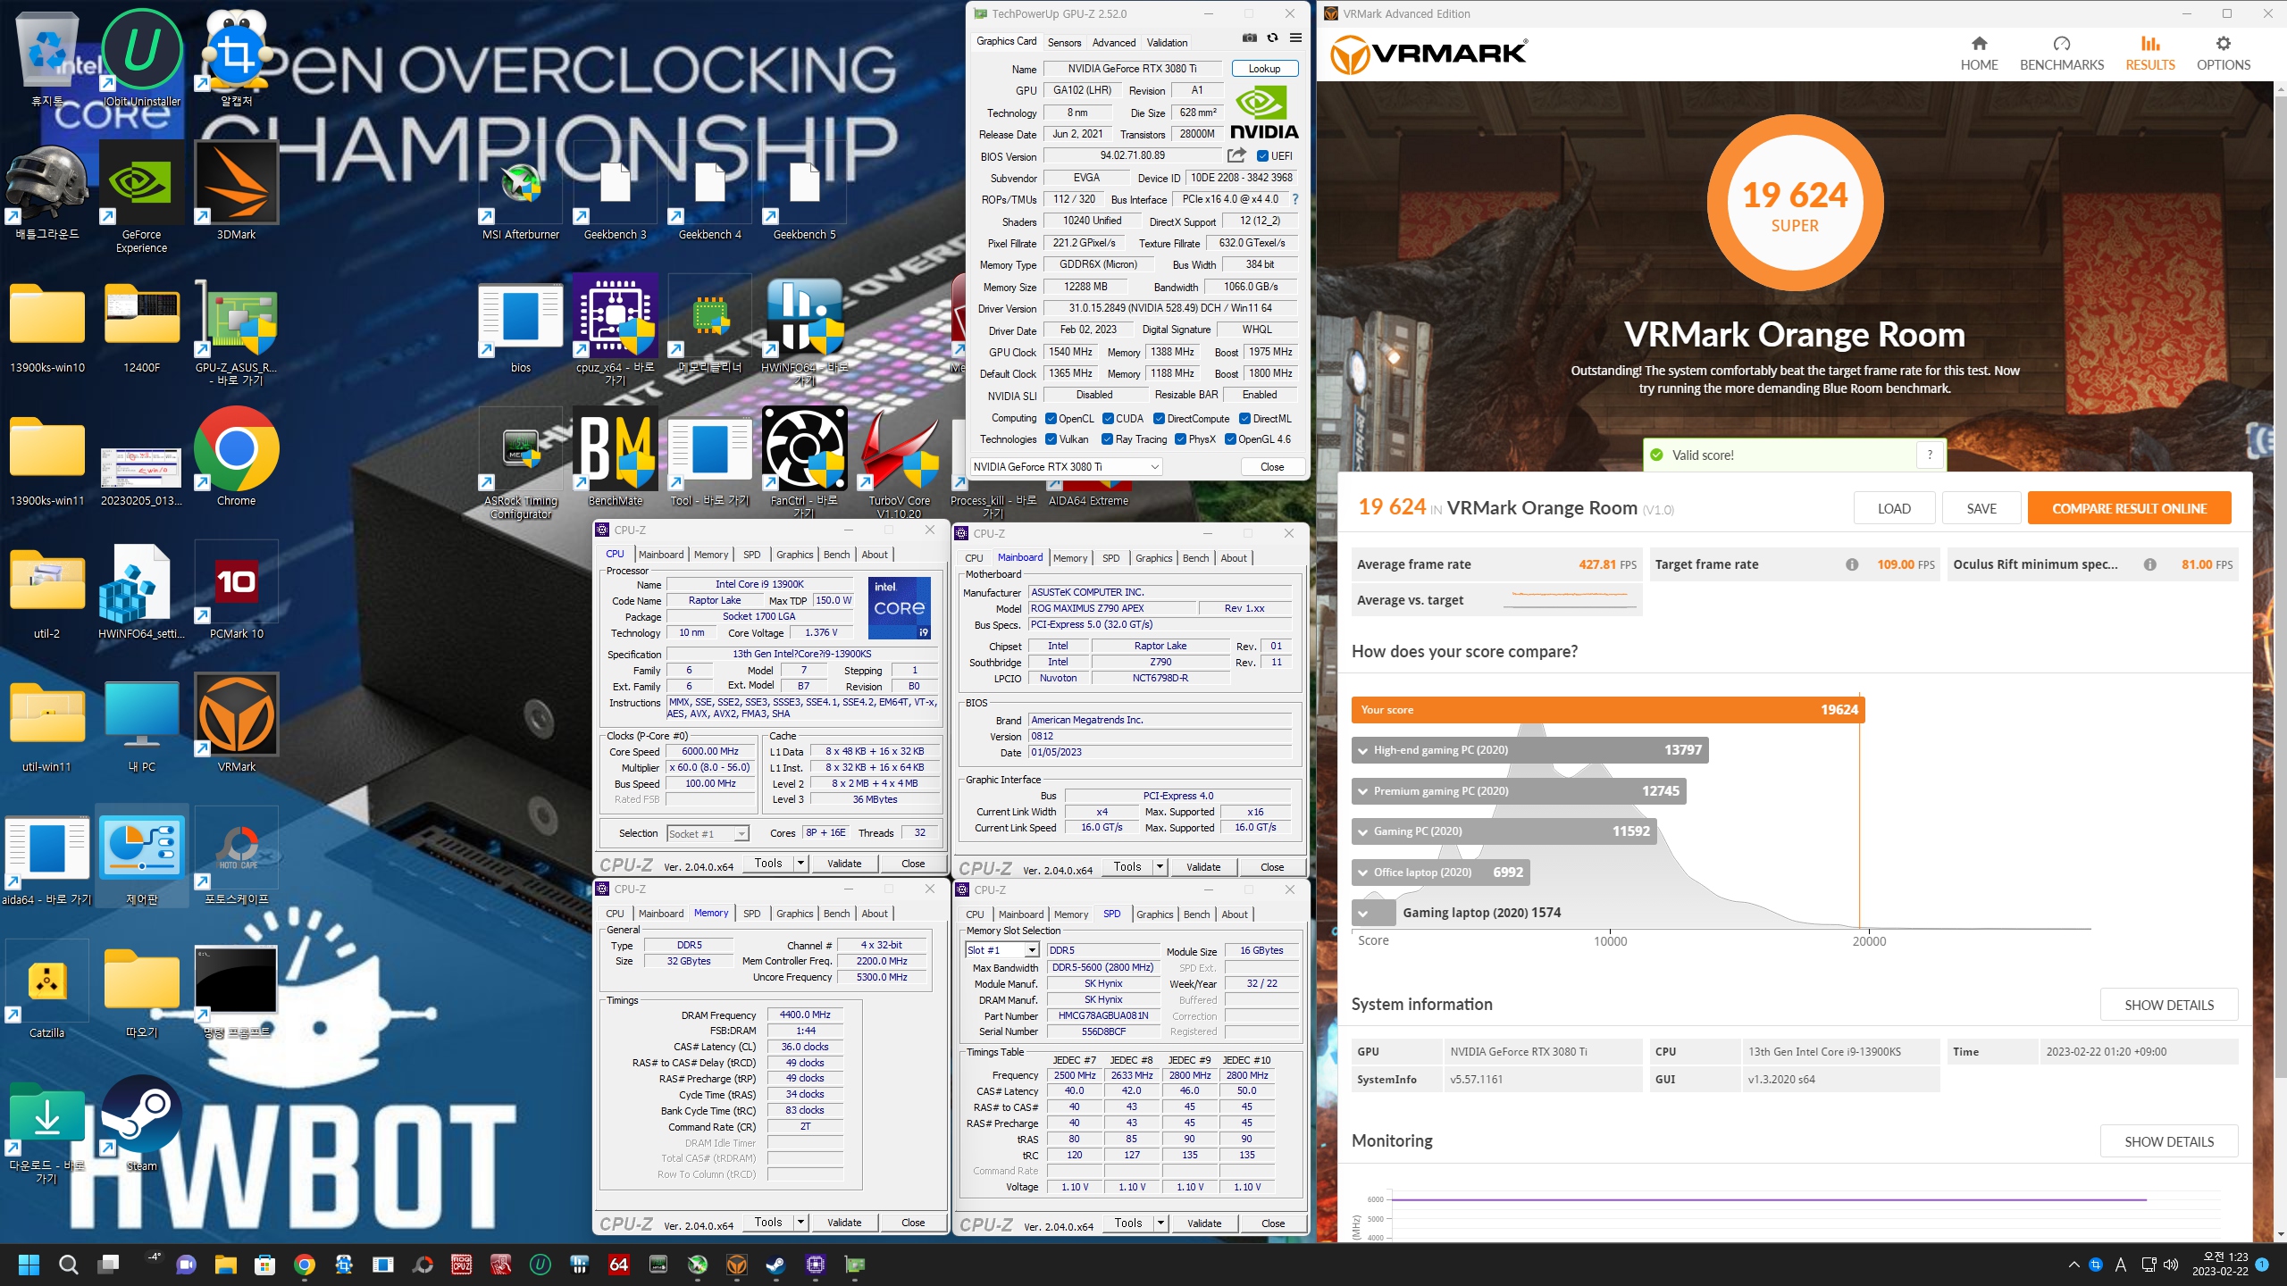Click Validate in CPU-Z SPD window
The height and width of the screenshot is (1286, 2287).
tap(1203, 1223)
